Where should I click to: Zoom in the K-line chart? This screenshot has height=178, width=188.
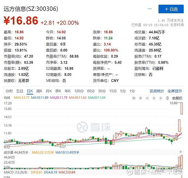140,98
